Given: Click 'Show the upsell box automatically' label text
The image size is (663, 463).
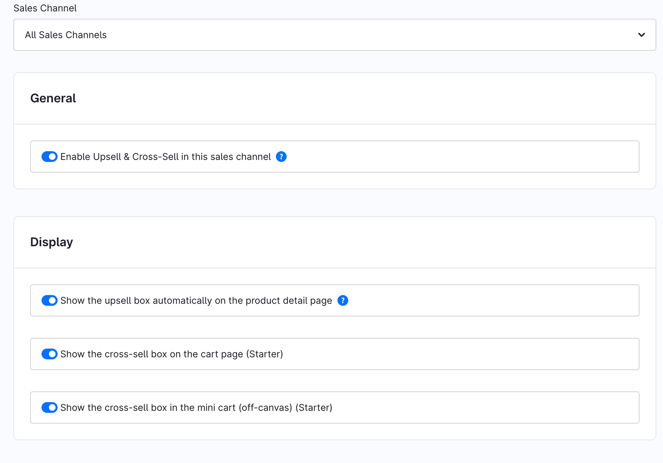Looking at the screenshot, I should click(x=196, y=300).
